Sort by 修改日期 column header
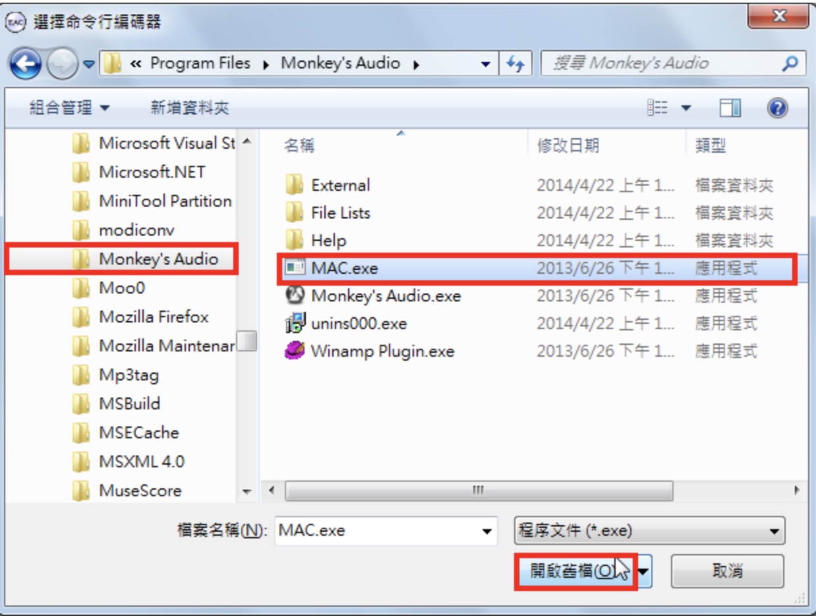816x616 pixels. [568, 145]
